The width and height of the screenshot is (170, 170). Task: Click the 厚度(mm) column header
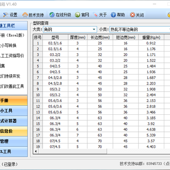click(78, 37)
